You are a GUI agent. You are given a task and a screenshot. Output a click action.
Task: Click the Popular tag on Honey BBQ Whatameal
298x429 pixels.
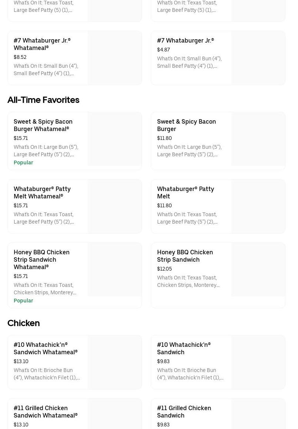pos(23,301)
